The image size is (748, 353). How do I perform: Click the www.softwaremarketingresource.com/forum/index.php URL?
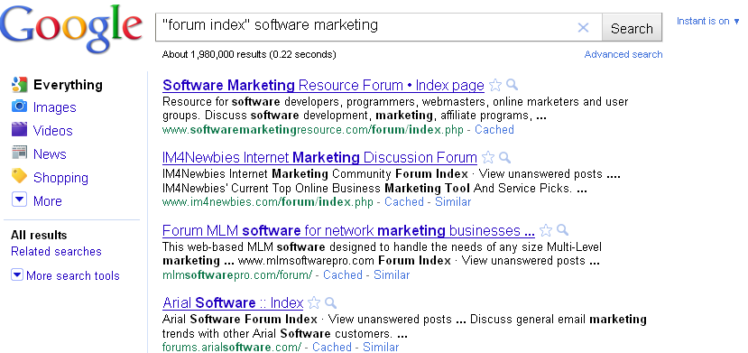point(313,130)
